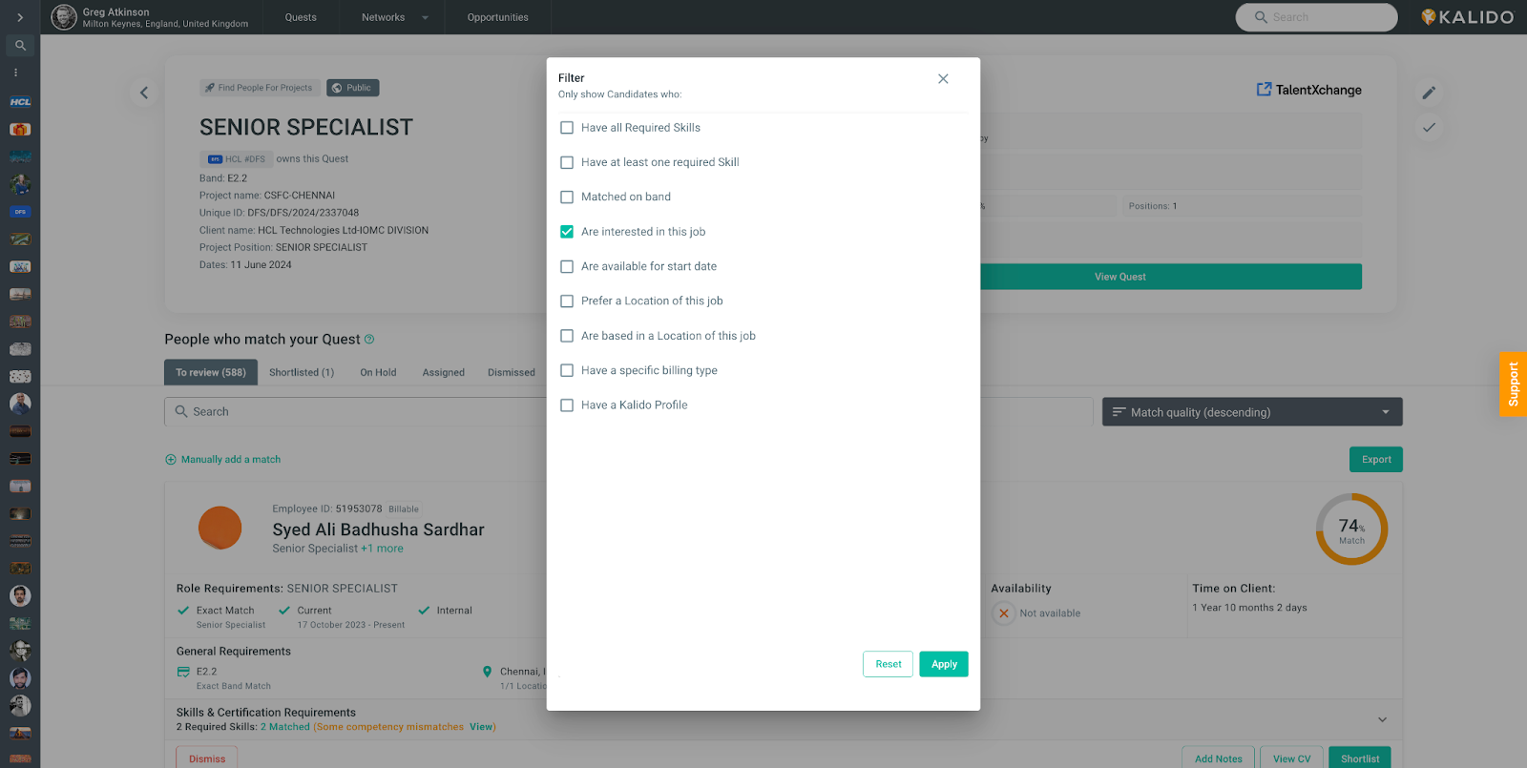Tick the Matched on band checkbox
The height and width of the screenshot is (768, 1527).
567,197
